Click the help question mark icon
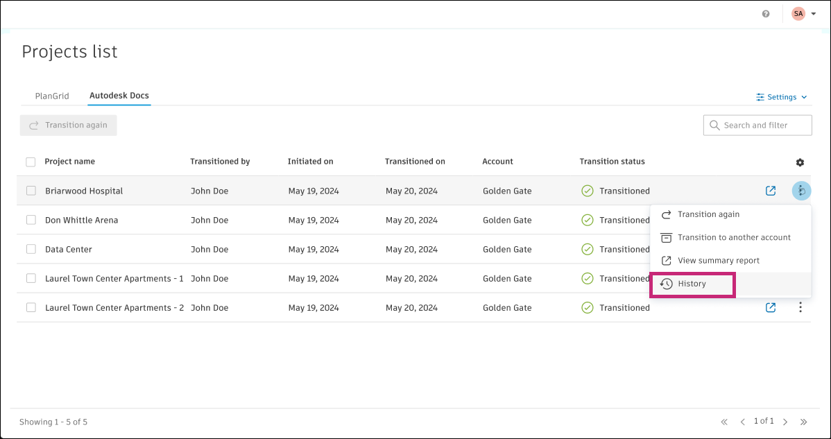This screenshot has width=831, height=439. click(x=766, y=14)
